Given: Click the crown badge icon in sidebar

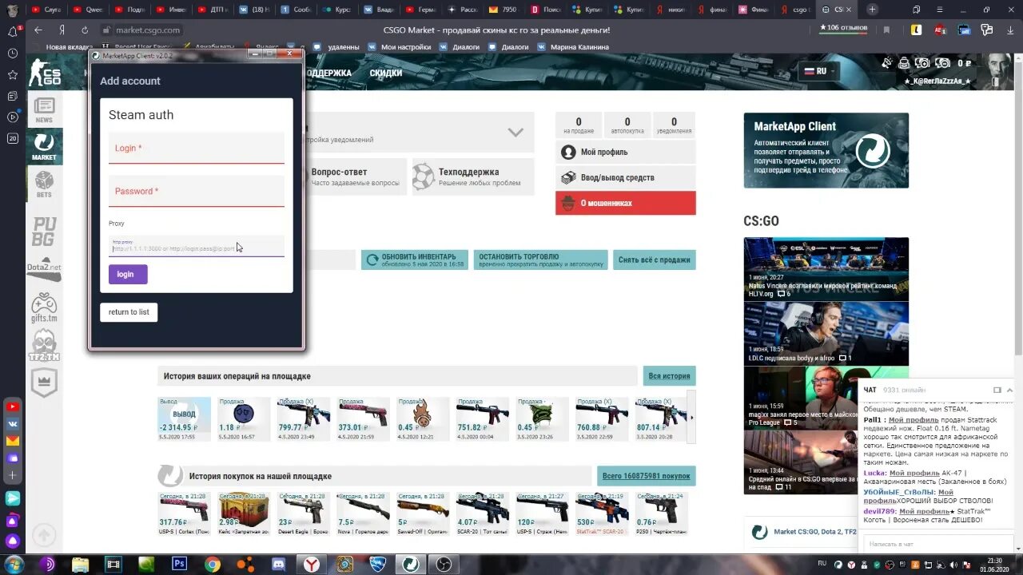Looking at the screenshot, I should (x=44, y=383).
